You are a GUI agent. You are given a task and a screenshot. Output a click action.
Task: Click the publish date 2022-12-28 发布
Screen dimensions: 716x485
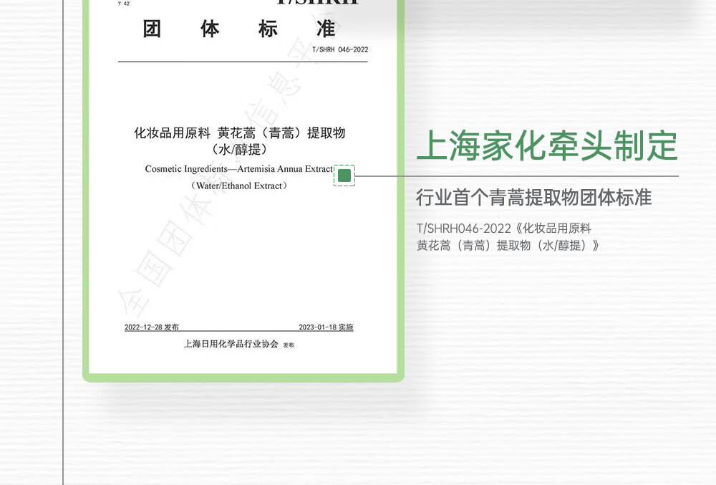[152, 327]
